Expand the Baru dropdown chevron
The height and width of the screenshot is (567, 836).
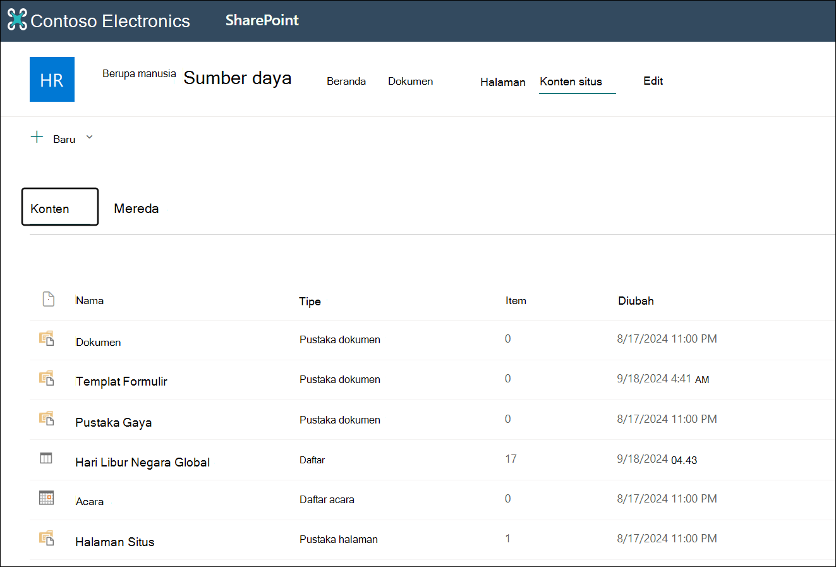(x=89, y=137)
